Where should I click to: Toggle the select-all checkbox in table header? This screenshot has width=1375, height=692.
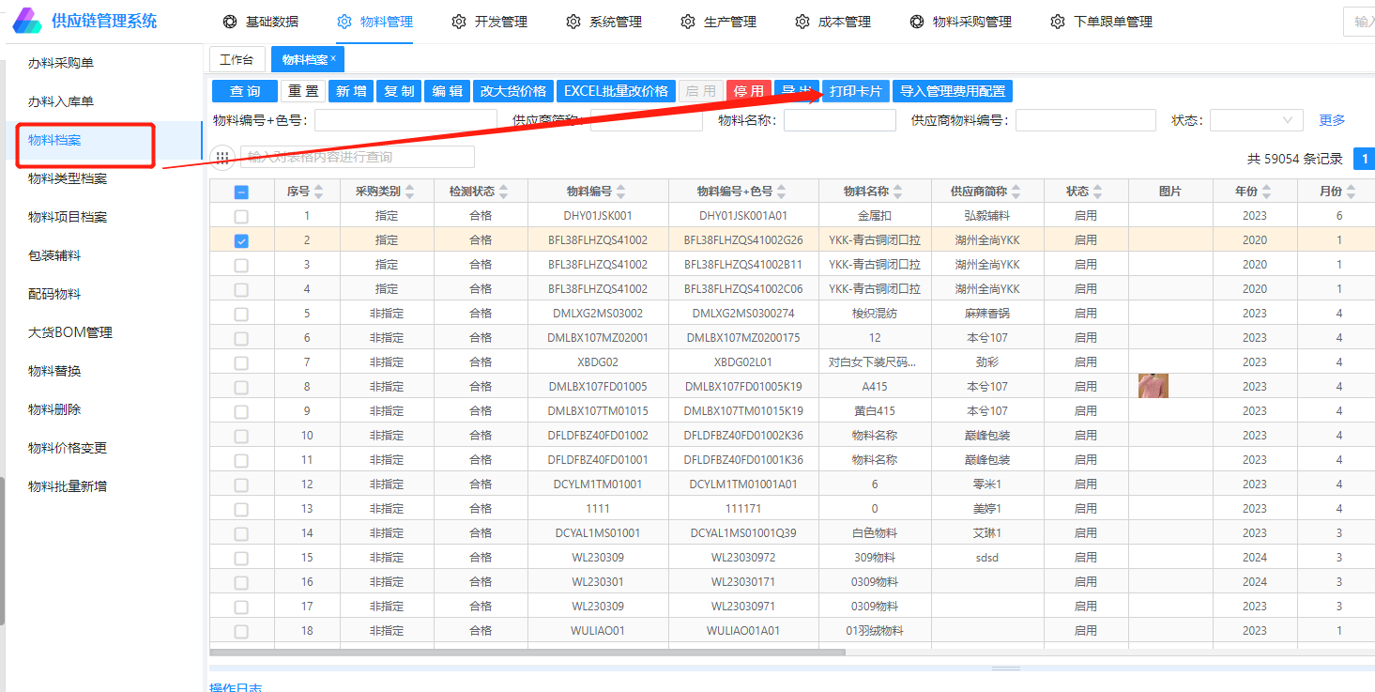(241, 192)
